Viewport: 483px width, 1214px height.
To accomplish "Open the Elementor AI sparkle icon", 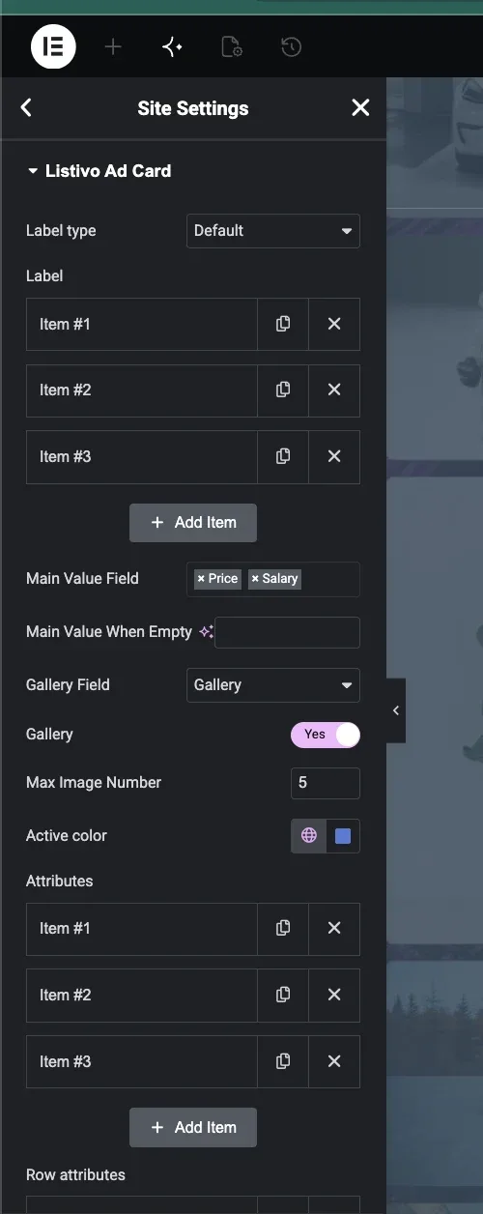I will (x=172, y=46).
